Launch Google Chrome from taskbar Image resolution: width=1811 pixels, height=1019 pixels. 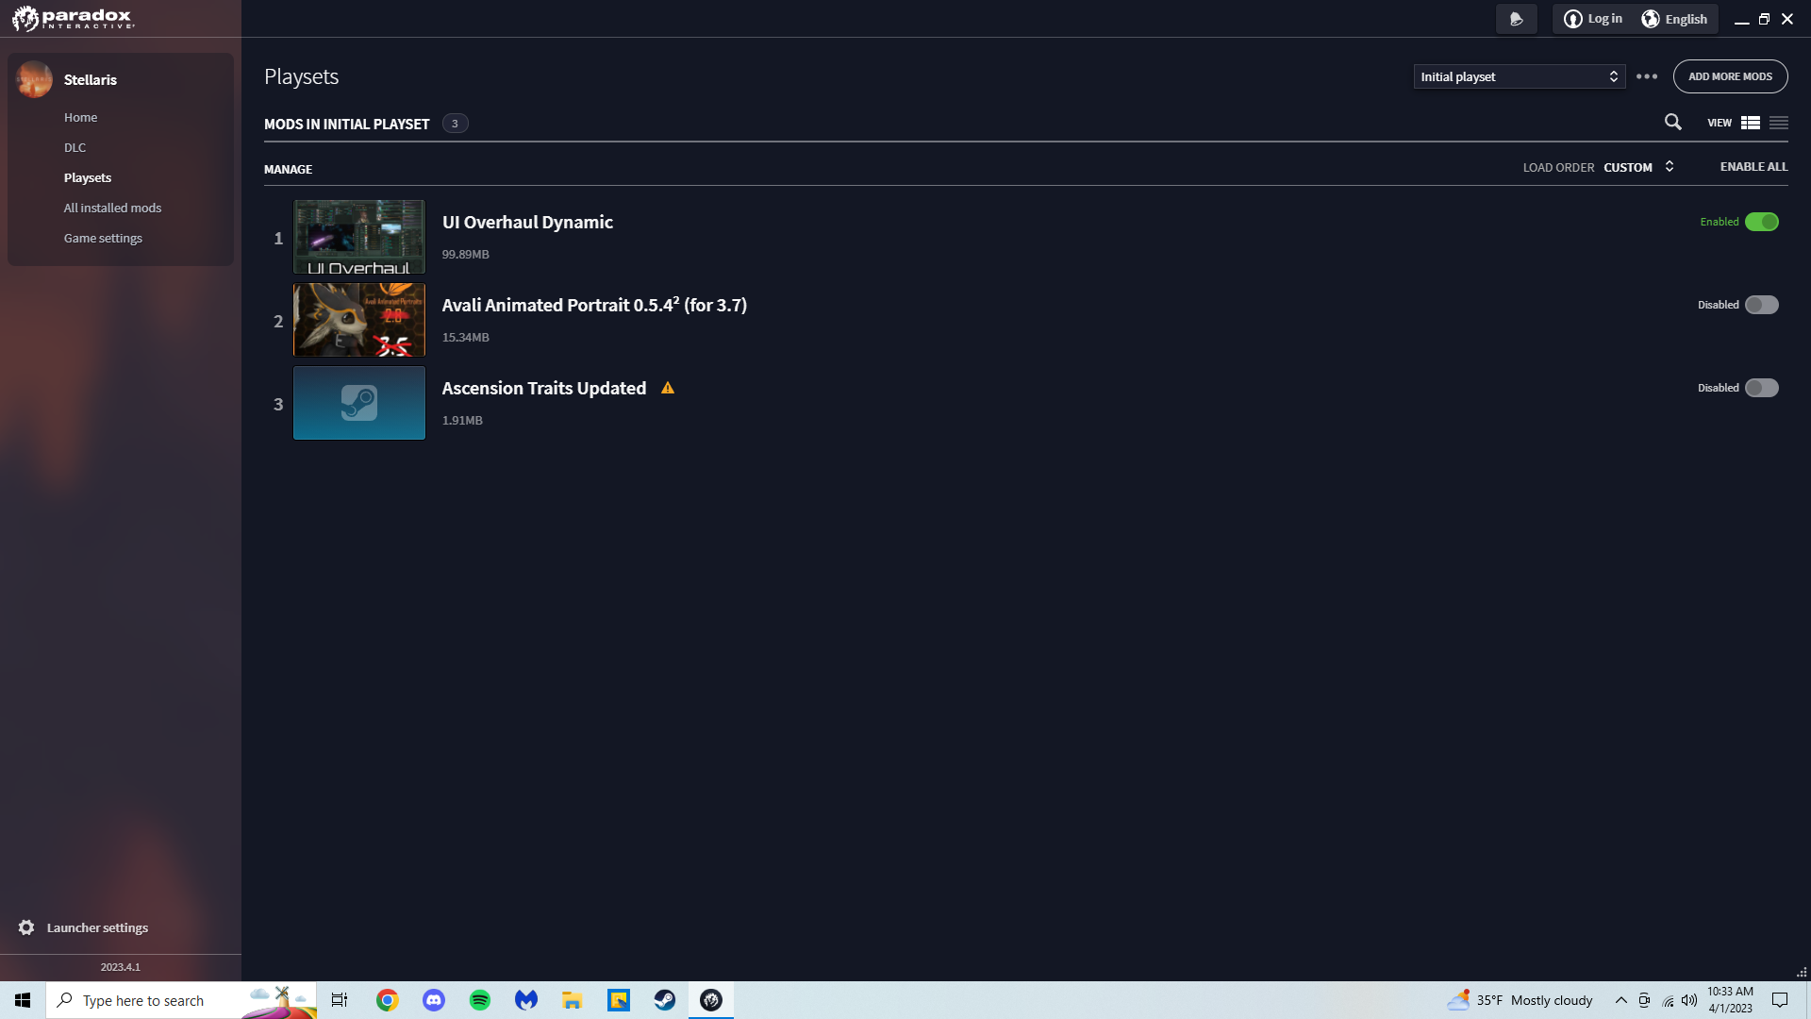pos(388,1000)
